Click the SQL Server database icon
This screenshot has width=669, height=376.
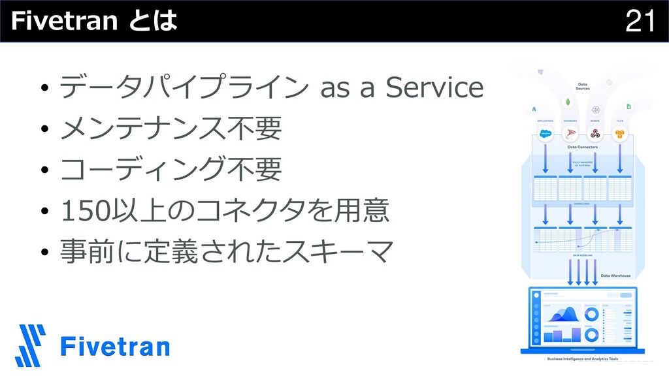[x=570, y=134]
